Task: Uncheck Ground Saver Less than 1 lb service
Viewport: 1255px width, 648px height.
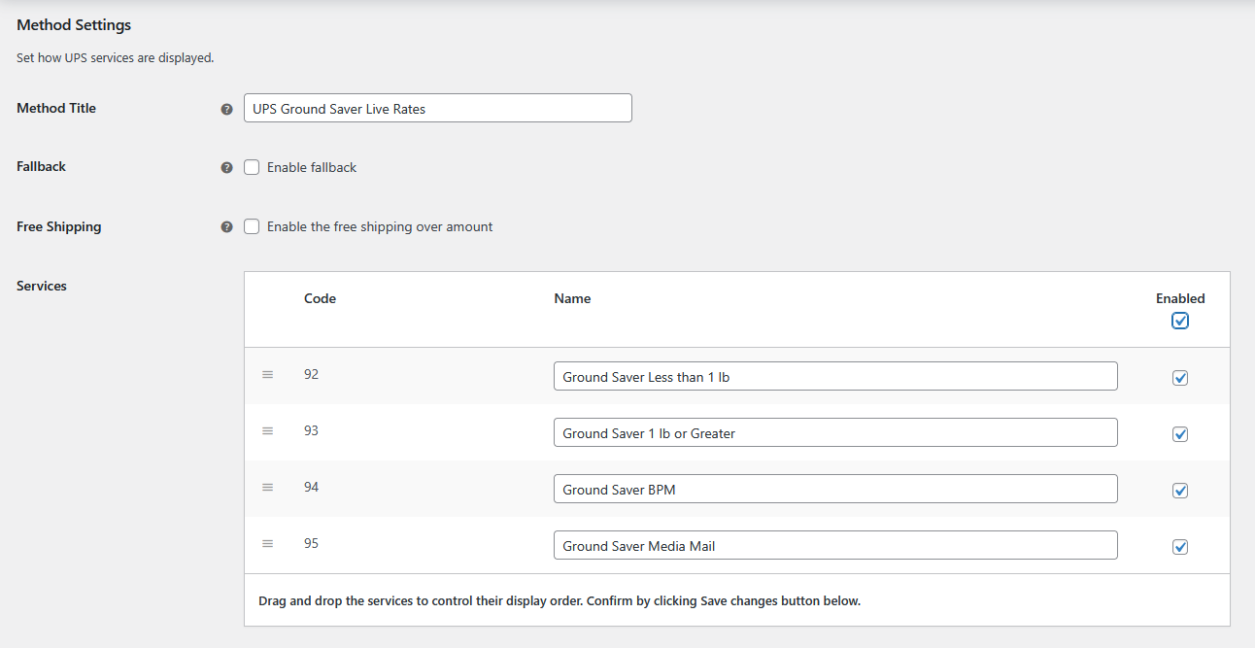Action: (1180, 378)
